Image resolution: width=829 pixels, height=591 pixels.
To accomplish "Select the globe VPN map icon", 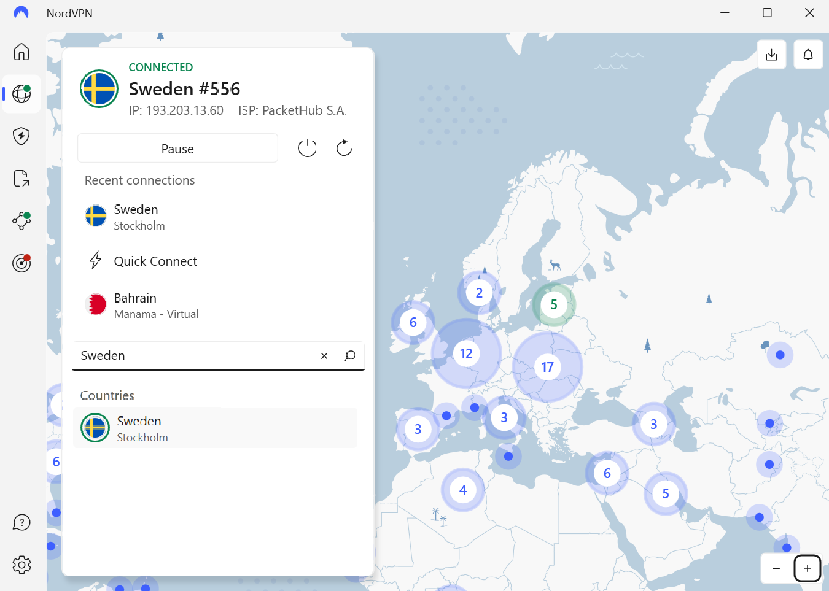I will pyautogui.click(x=21, y=94).
